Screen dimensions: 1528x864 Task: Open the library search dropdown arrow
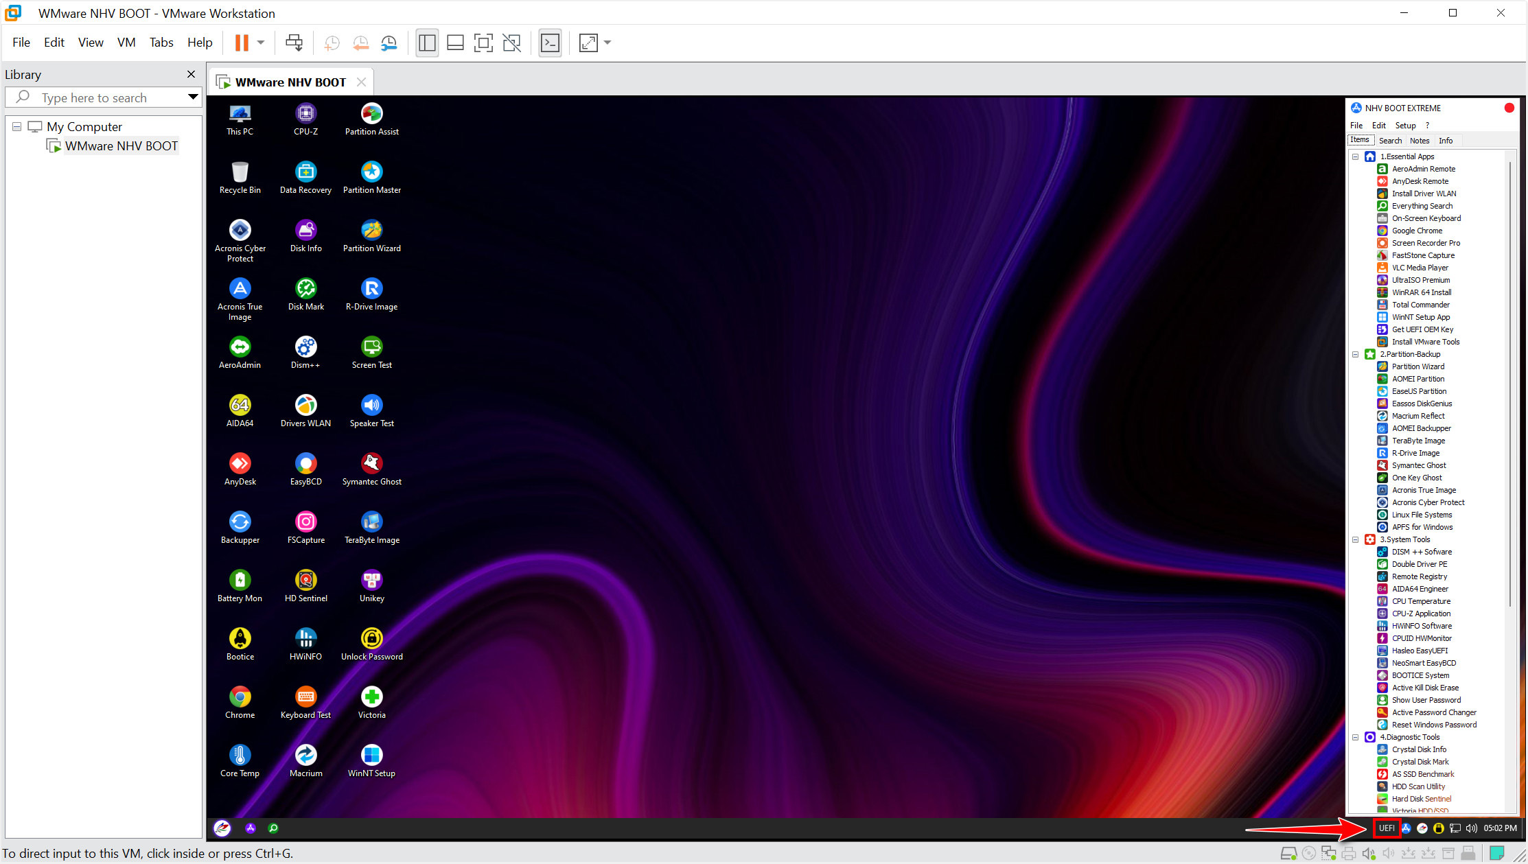pyautogui.click(x=193, y=97)
